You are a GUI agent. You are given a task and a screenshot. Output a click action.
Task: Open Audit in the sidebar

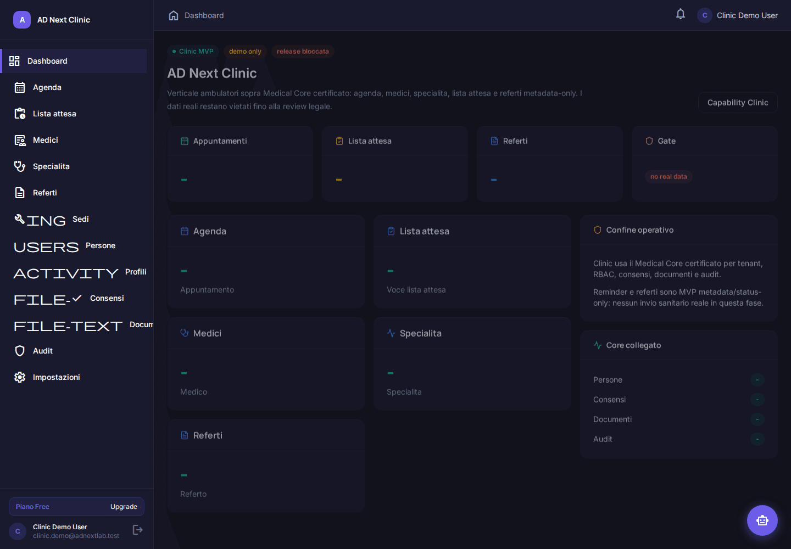pos(74,351)
